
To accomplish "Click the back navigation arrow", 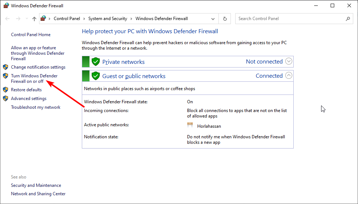I will (7, 19).
